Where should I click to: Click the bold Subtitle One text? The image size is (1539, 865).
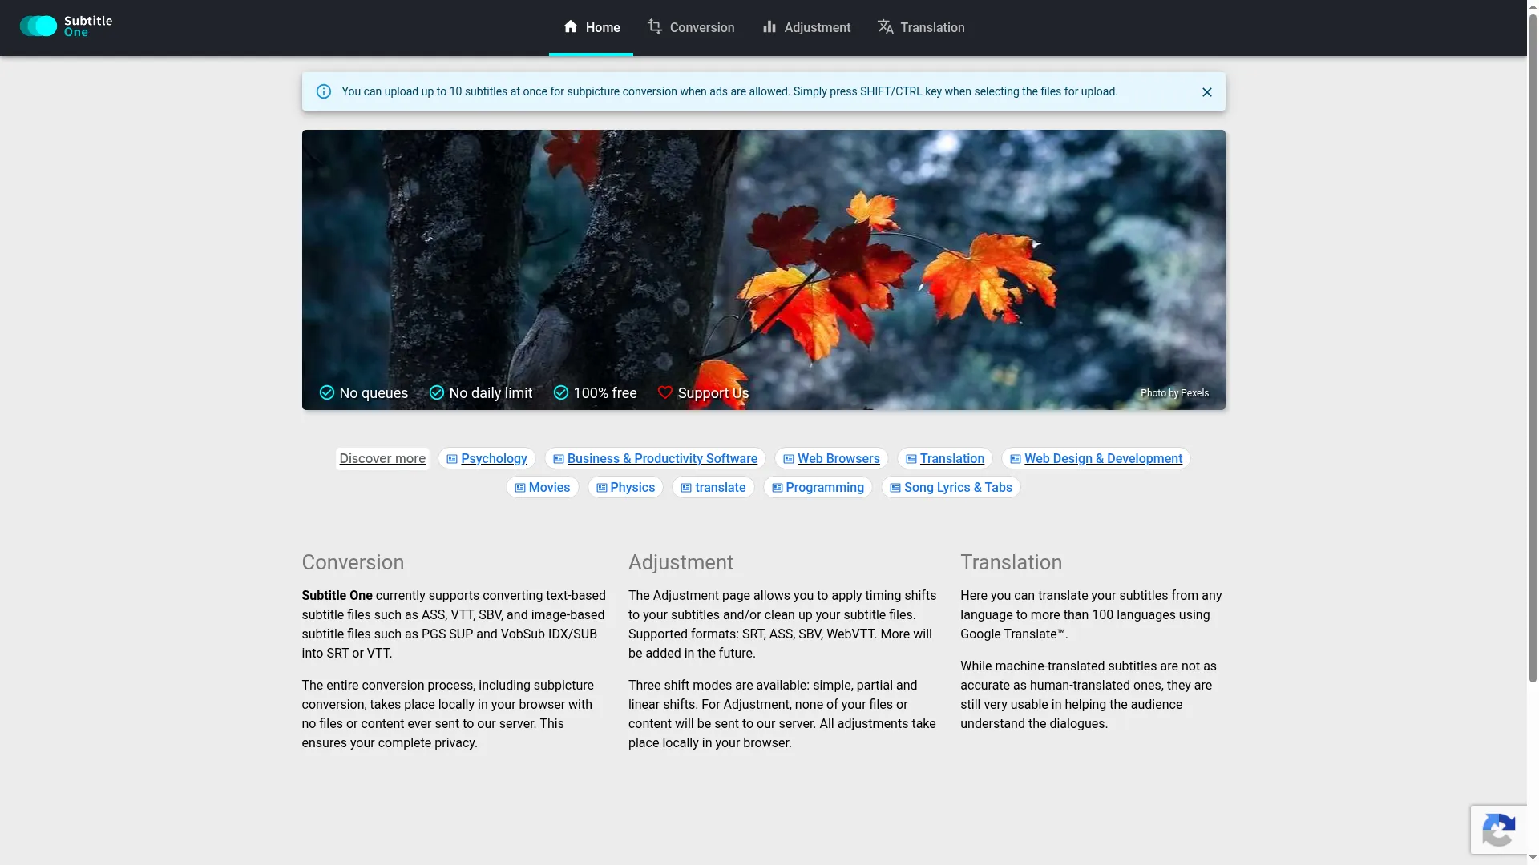(337, 595)
